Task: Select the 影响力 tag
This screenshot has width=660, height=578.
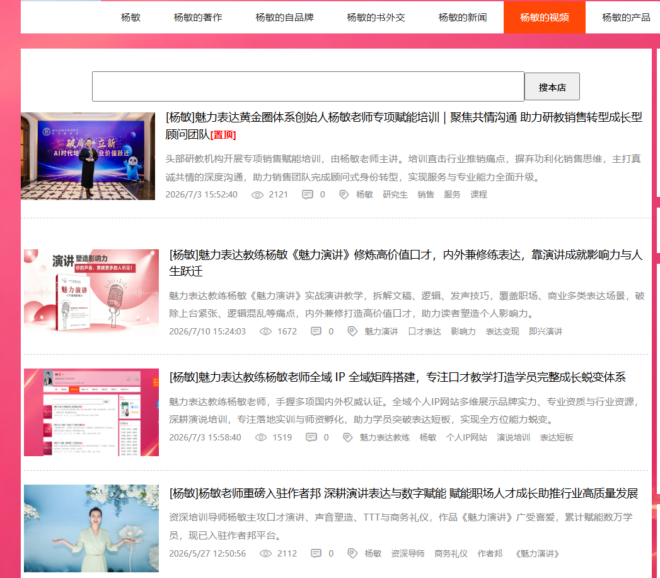Action: tap(463, 331)
